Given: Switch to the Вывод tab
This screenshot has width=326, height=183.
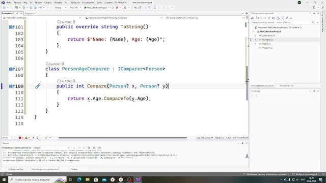Looking at the screenshot, I should (x=74, y=169).
